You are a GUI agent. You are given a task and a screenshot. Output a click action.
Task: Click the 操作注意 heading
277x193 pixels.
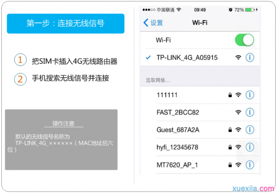point(63,123)
